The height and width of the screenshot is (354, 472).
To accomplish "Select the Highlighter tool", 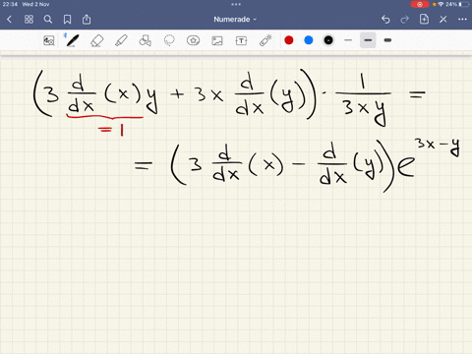I will point(121,40).
